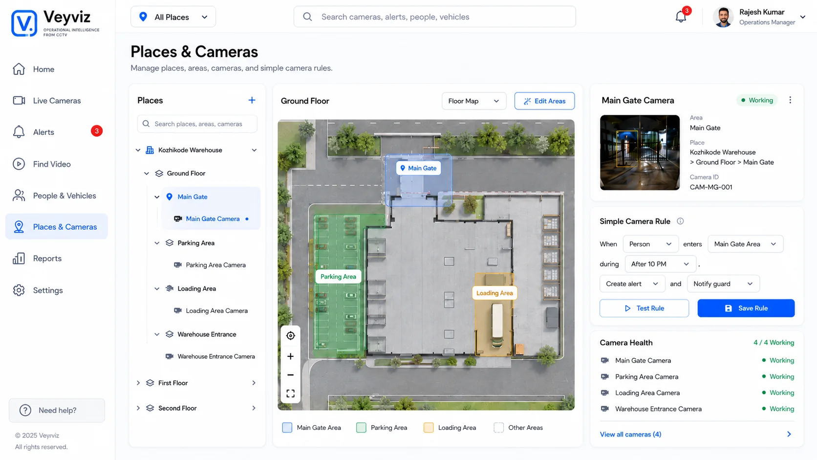The width and height of the screenshot is (817, 460).
Task: Click the Main Gate map pin label
Action: [x=418, y=168]
